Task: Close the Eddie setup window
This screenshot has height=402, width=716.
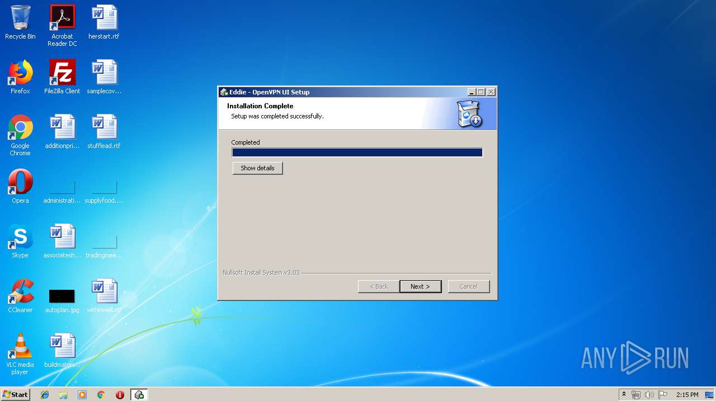Action: (x=491, y=92)
